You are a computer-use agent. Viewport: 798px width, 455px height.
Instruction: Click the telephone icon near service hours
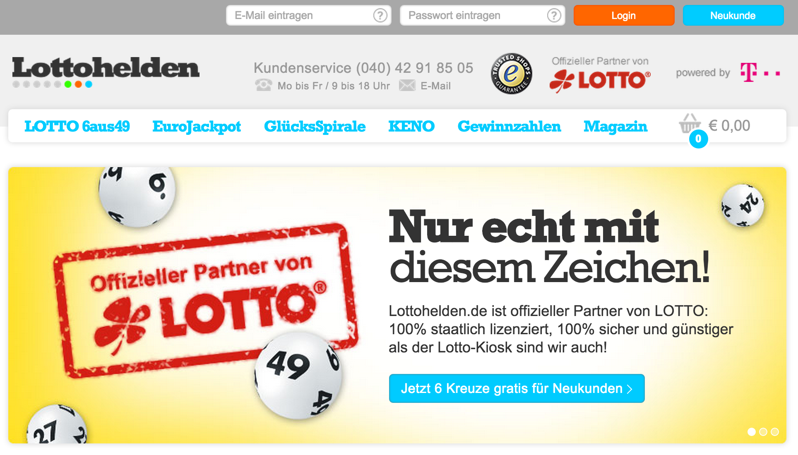tap(264, 85)
